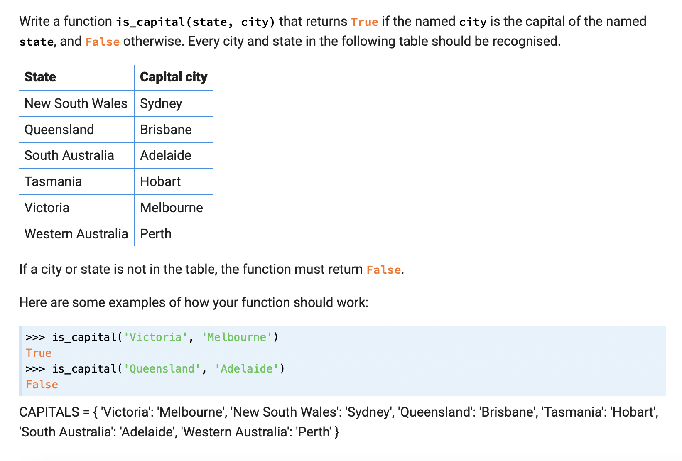The height and width of the screenshot is (461, 682).
Task: Click the Tasmania row entry
Action: [x=53, y=181]
